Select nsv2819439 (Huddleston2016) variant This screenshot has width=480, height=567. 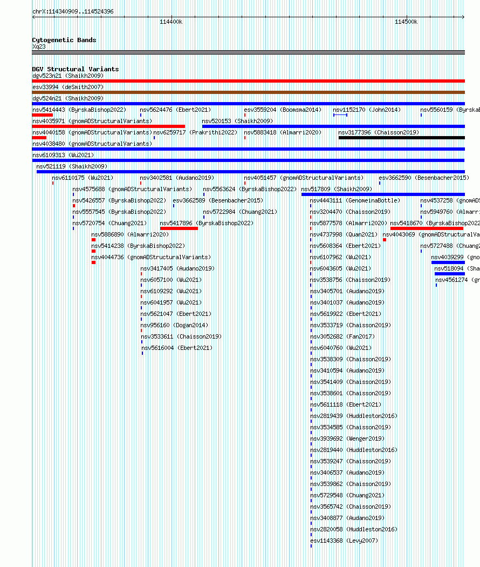tap(354, 416)
